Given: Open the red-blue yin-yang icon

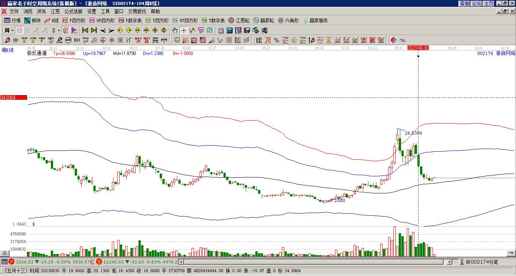Looking at the screenshot, I should 394,40.
